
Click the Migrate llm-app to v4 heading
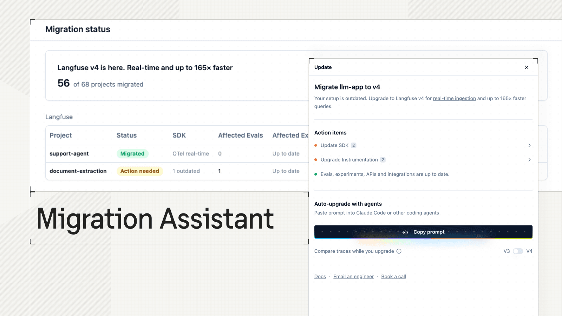click(347, 87)
